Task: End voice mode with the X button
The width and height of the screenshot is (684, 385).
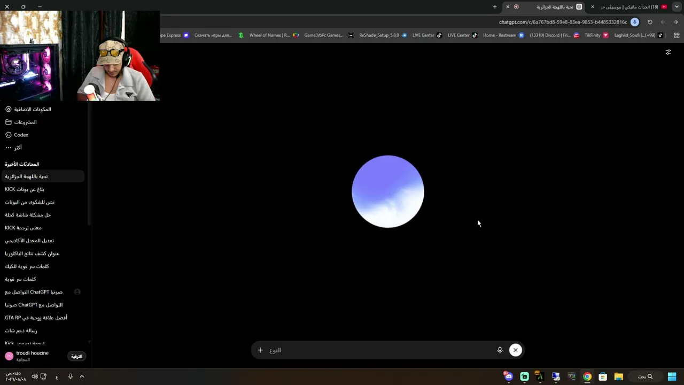Action: point(515,350)
